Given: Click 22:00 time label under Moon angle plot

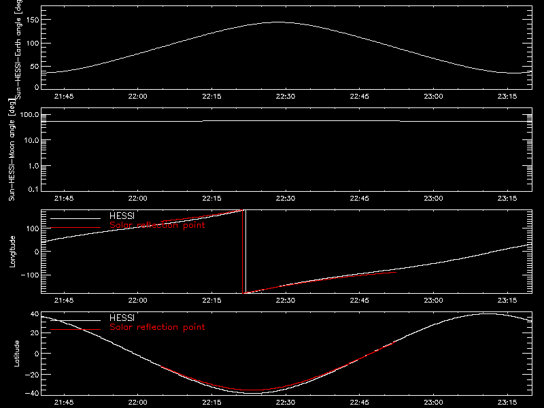Looking at the screenshot, I should click(x=138, y=199).
